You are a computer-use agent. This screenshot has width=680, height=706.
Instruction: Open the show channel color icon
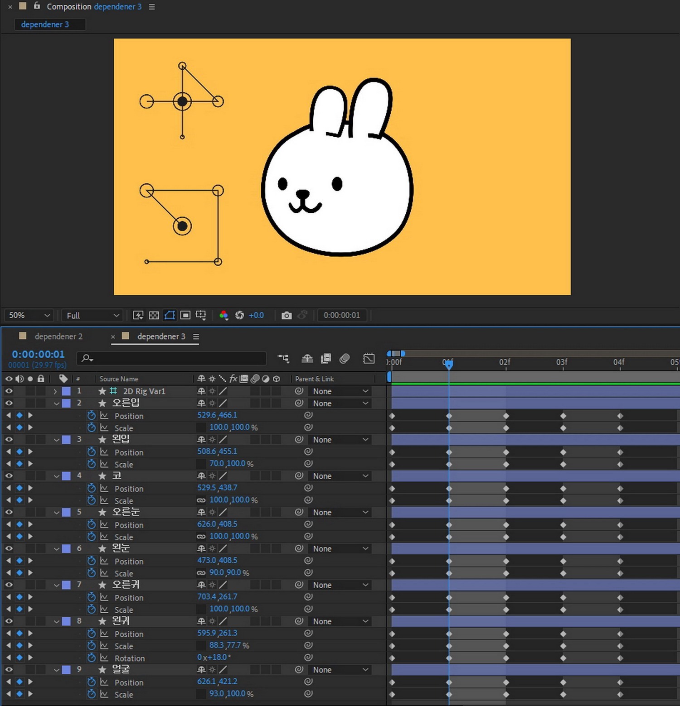(x=223, y=315)
